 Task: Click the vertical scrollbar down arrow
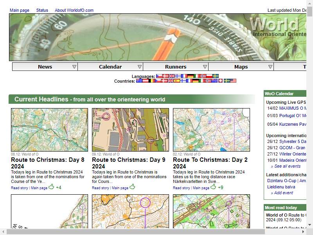(x=310, y=224)
